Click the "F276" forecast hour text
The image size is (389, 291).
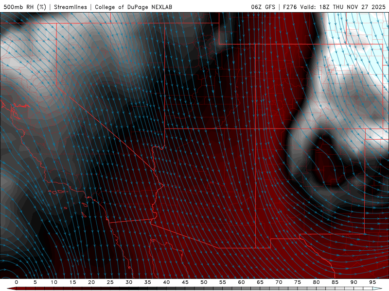tap(290, 7)
